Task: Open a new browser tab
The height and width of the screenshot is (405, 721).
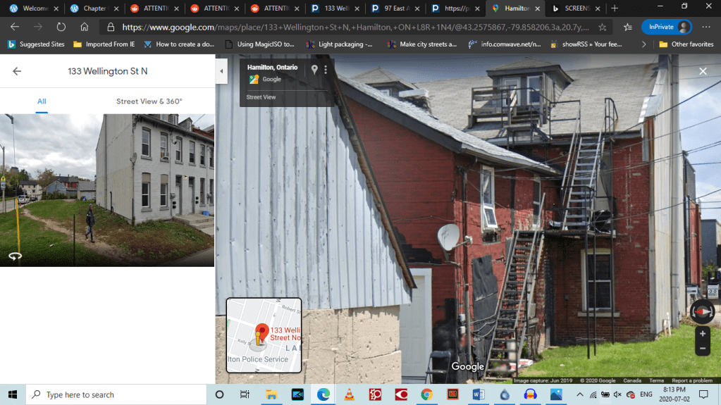Action: [615, 8]
